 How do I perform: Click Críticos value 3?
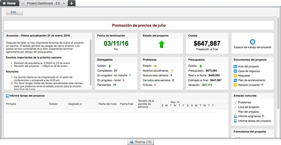(x=155, y=85)
